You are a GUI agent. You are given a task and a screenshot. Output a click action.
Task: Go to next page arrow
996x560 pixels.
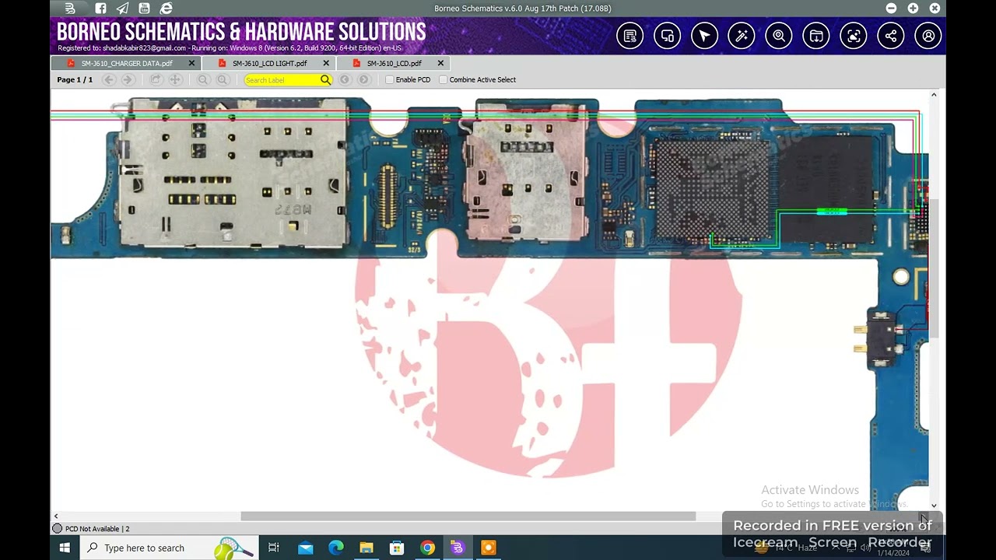pyautogui.click(x=128, y=79)
